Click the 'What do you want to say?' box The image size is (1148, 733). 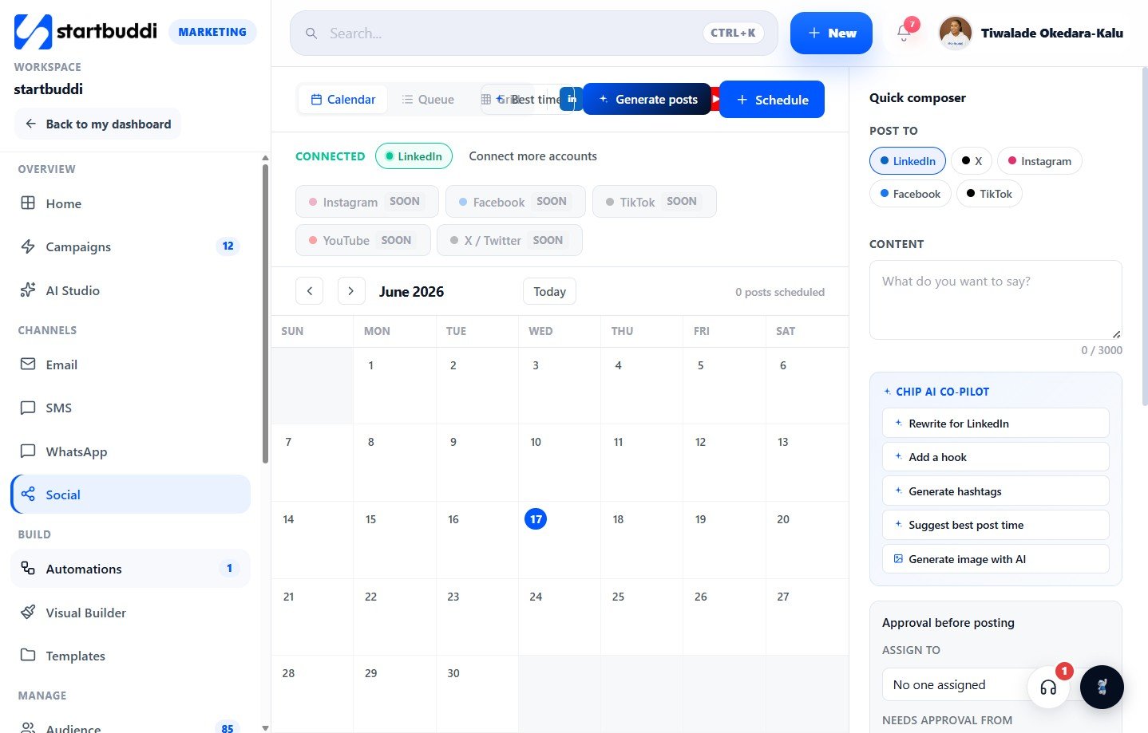coord(996,300)
